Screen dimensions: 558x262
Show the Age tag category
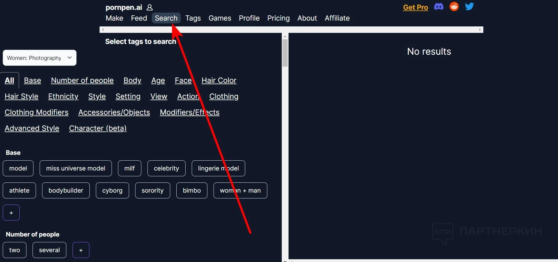158,80
